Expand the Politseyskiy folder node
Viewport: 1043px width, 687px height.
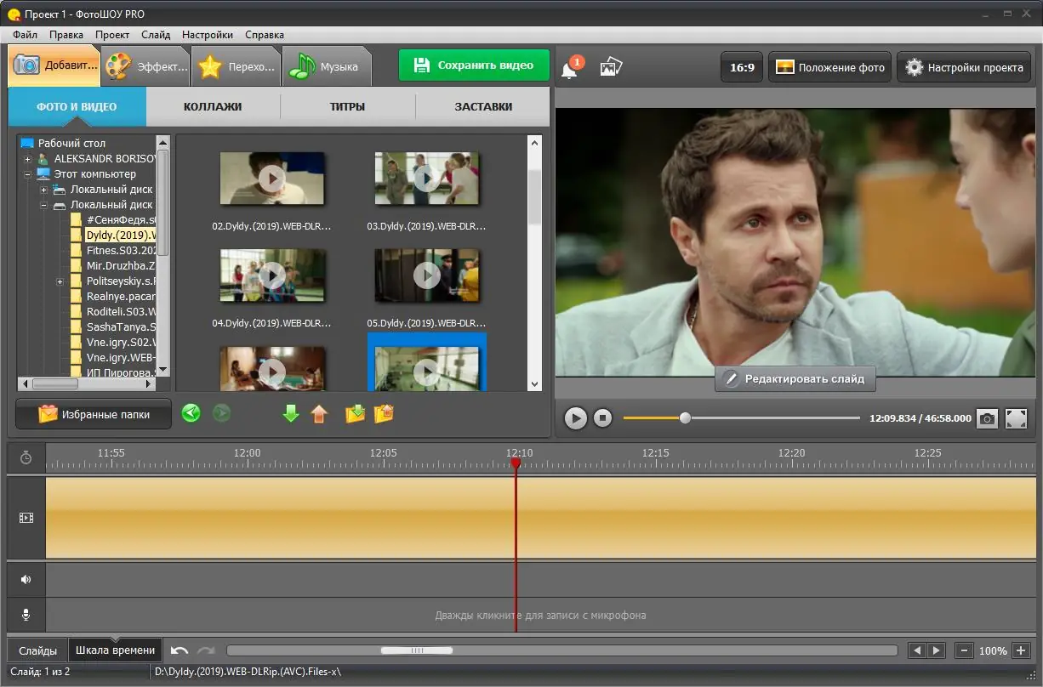tap(60, 281)
